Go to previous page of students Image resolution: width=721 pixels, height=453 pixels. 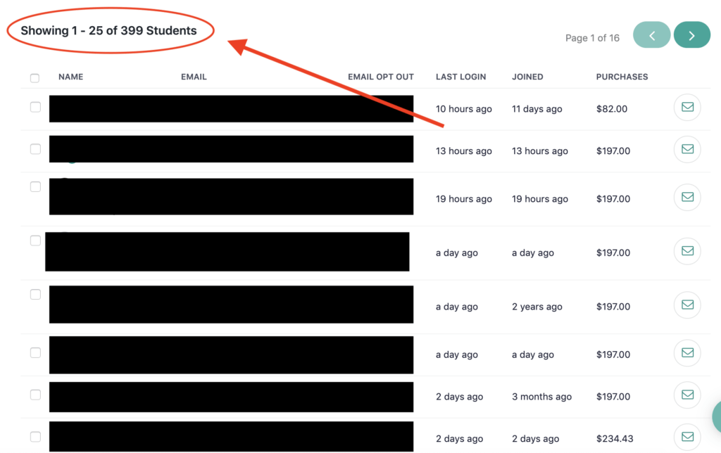(651, 35)
